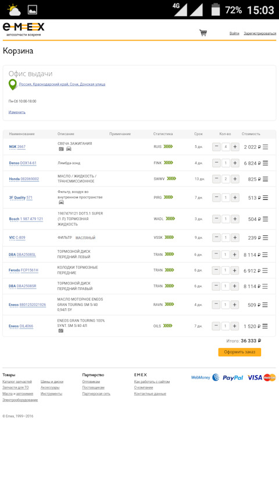Click Изменить under pickup office

coord(17,112)
